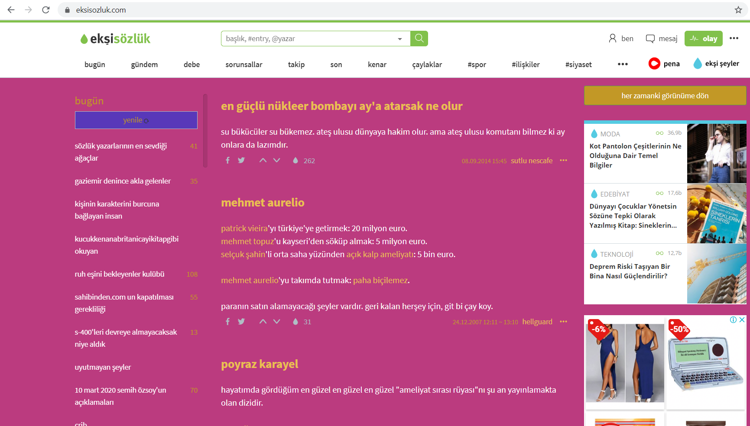
Task: Open topic 10 mart 2020 semih özsoy'un açıklamaları
Action: pos(120,396)
